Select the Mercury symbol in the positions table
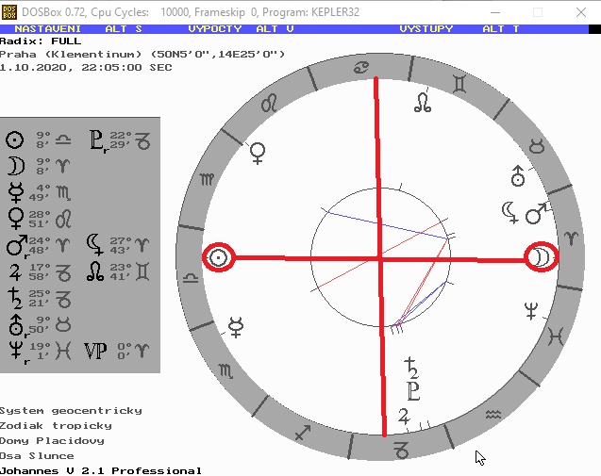 coord(16,192)
